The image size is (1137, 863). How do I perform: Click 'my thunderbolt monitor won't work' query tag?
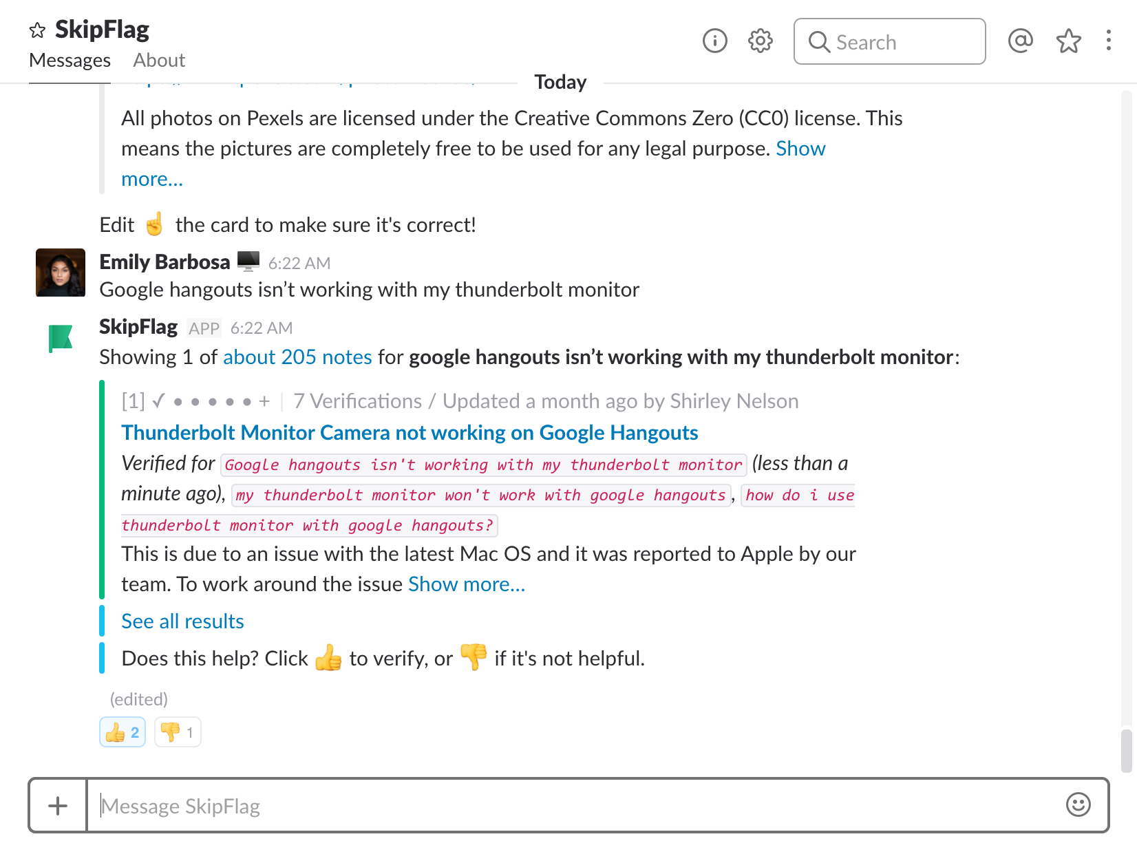(481, 495)
